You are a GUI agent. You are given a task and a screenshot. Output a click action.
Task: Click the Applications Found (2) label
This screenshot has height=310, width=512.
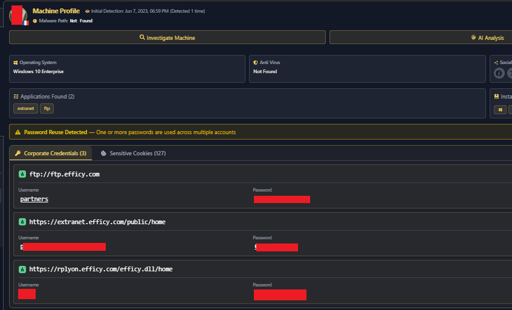47,96
